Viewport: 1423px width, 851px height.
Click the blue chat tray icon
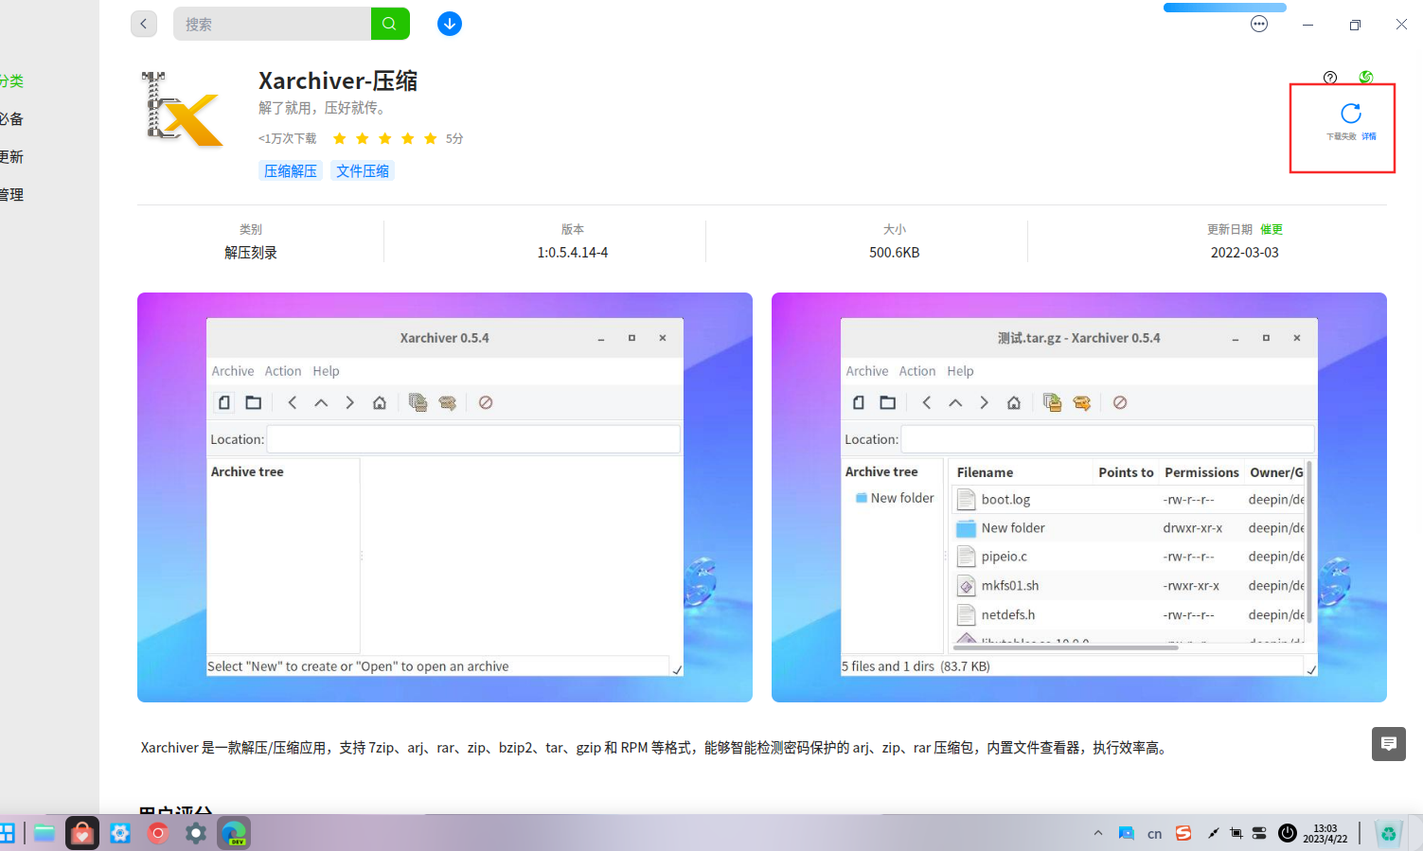pos(1127,833)
